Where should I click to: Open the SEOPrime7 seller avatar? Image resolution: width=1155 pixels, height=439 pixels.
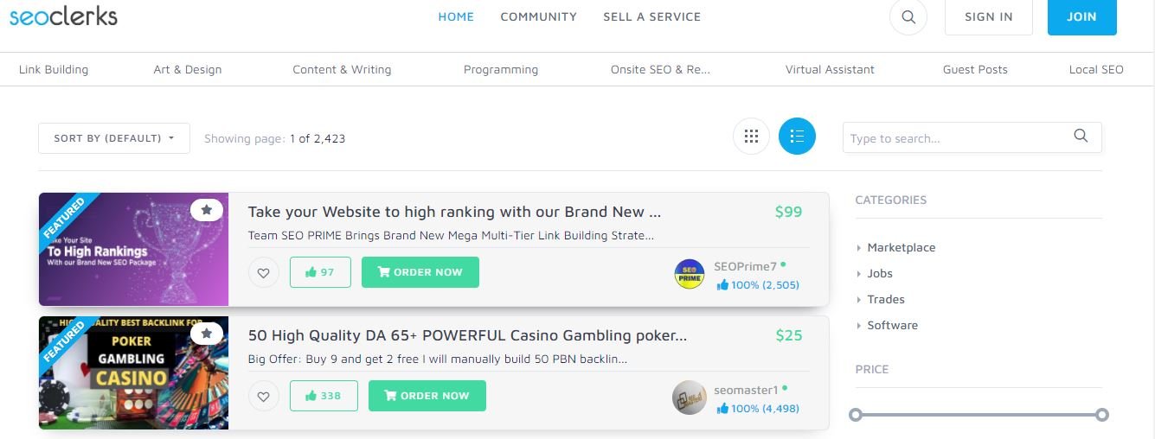[x=690, y=274]
